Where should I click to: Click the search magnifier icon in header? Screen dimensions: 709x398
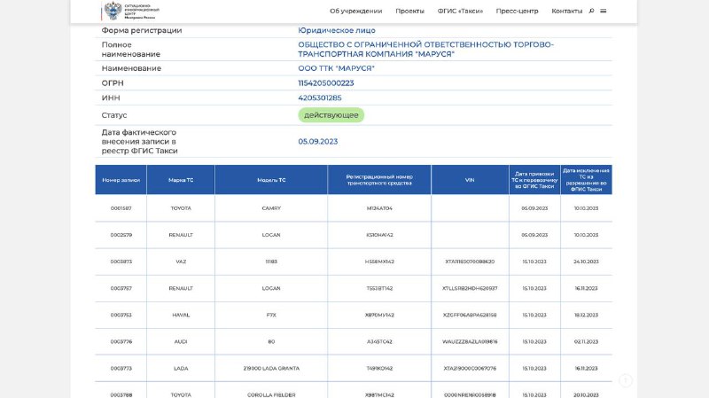pos(591,11)
